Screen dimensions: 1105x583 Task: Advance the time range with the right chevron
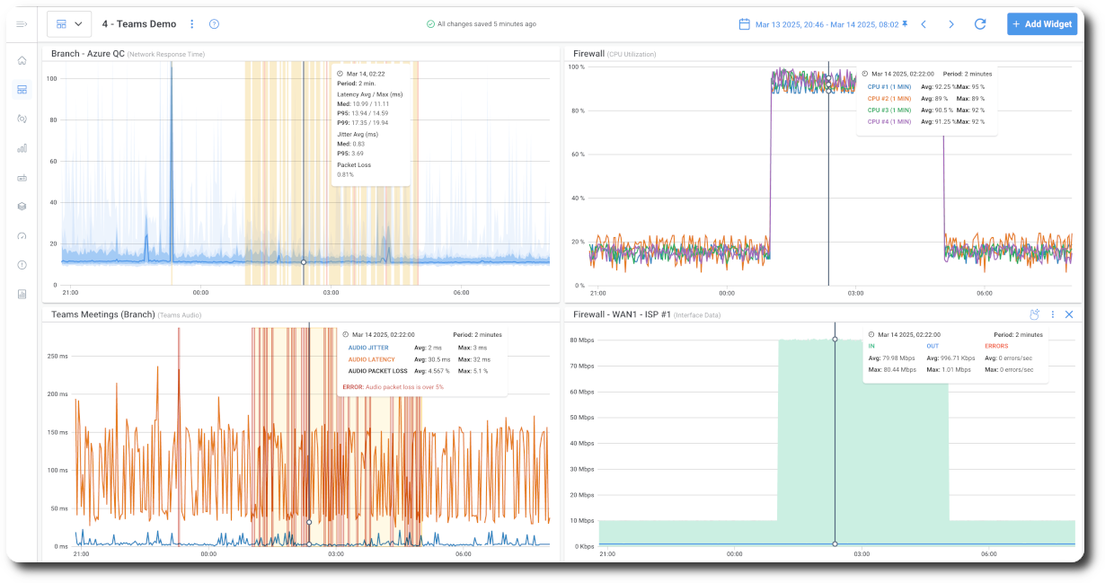click(951, 24)
